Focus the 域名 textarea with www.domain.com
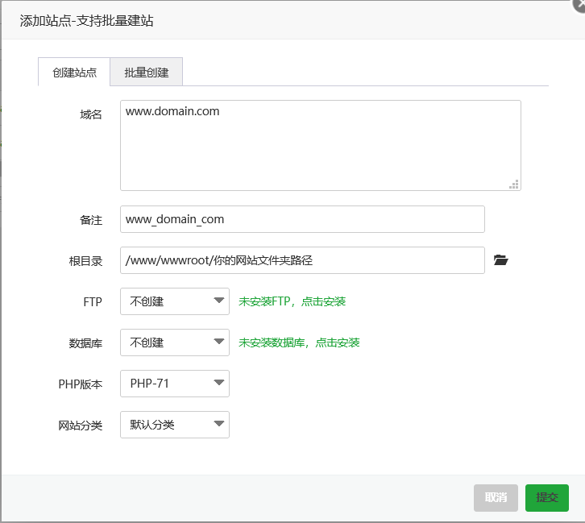This screenshot has height=523, width=585. tap(320, 145)
